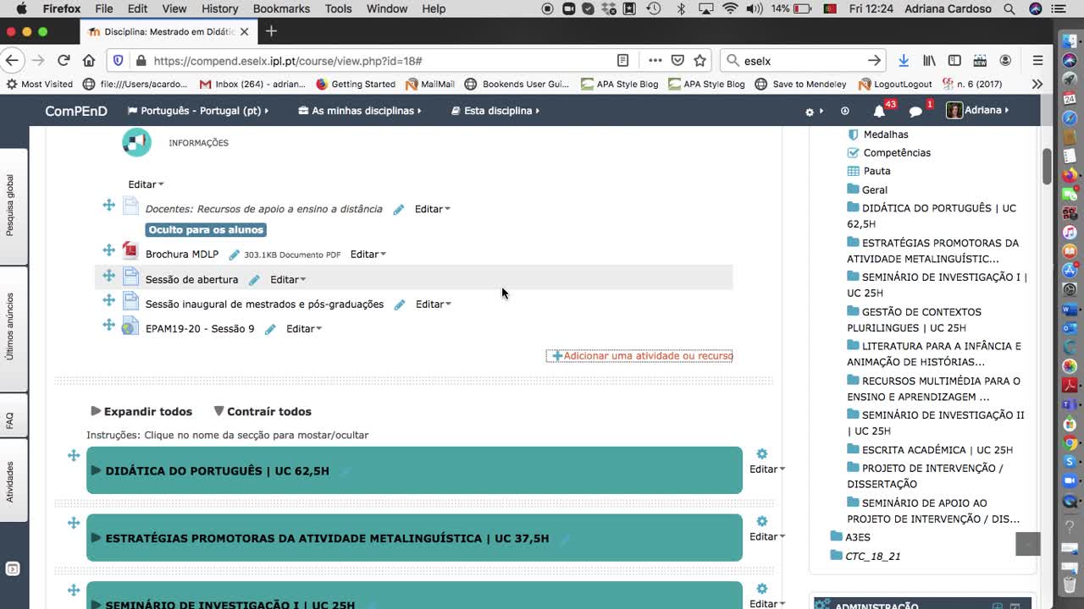
Task: Open the messages chat bubble with 1 unread
Action: tap(915, 111)
